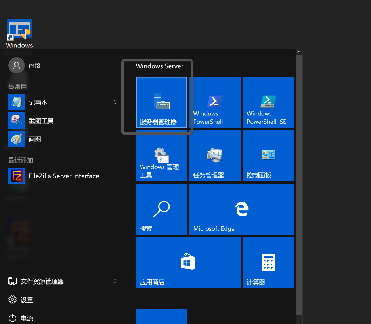This screenshot has height=324, width=371.
Task: Launch the Windows PowerShell tile
Action: tap(214, 102)
